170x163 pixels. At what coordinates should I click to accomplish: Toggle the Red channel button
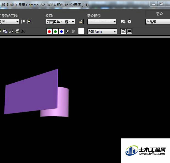pos(49,31)
